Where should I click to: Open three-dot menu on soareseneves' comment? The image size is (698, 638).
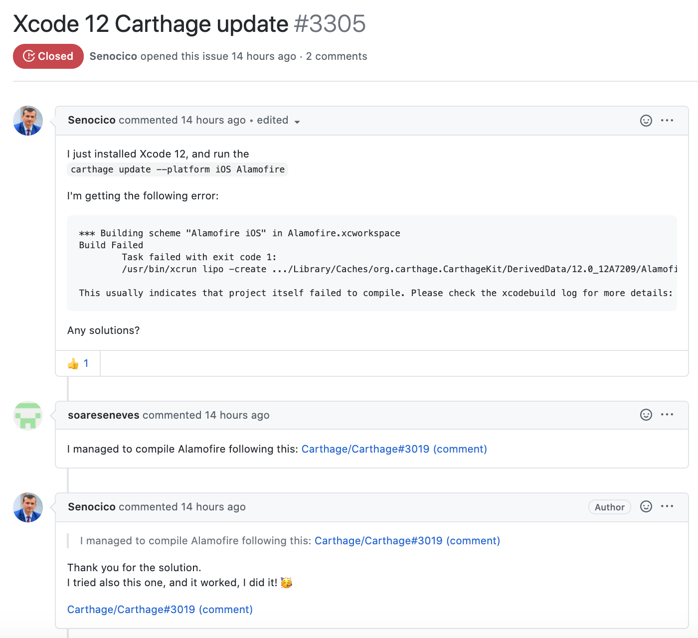point(667,415)
